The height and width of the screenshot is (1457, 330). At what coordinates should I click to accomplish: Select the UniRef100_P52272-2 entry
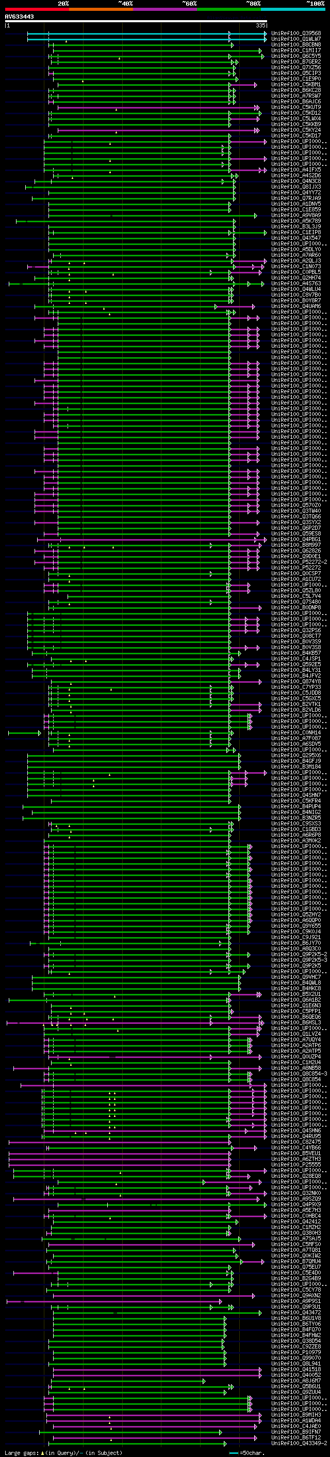(300, 562)
